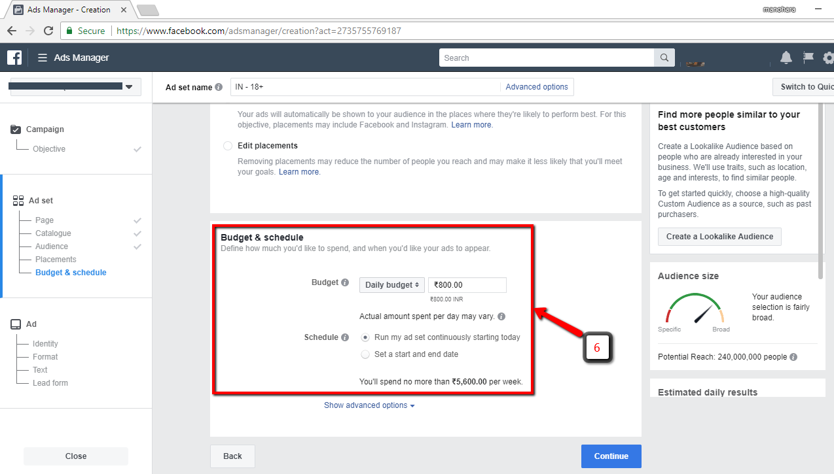834x474 pixels.
Task: Click the Potential Reach info icon
Action: pos(793,357)
